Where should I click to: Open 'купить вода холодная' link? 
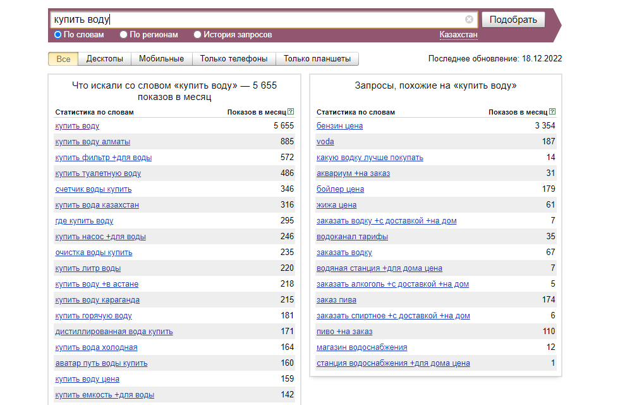pos(96,348)
